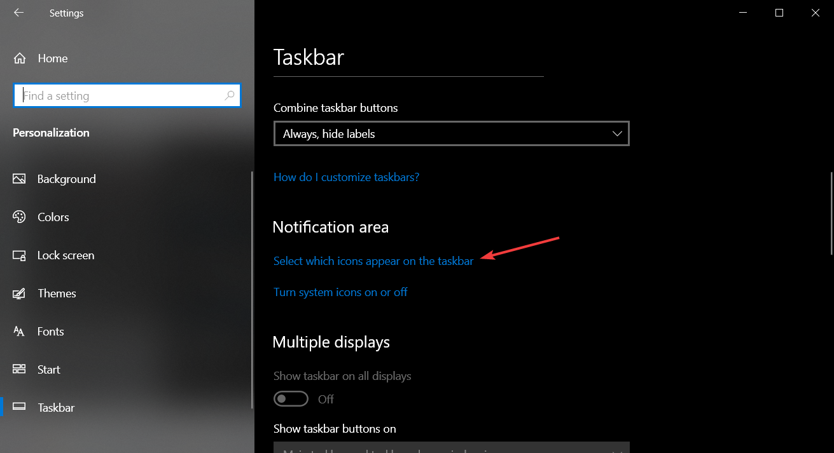The image size is (834, 453).
Task: Focus the Find a setting field
Action: tap(127, 96)
